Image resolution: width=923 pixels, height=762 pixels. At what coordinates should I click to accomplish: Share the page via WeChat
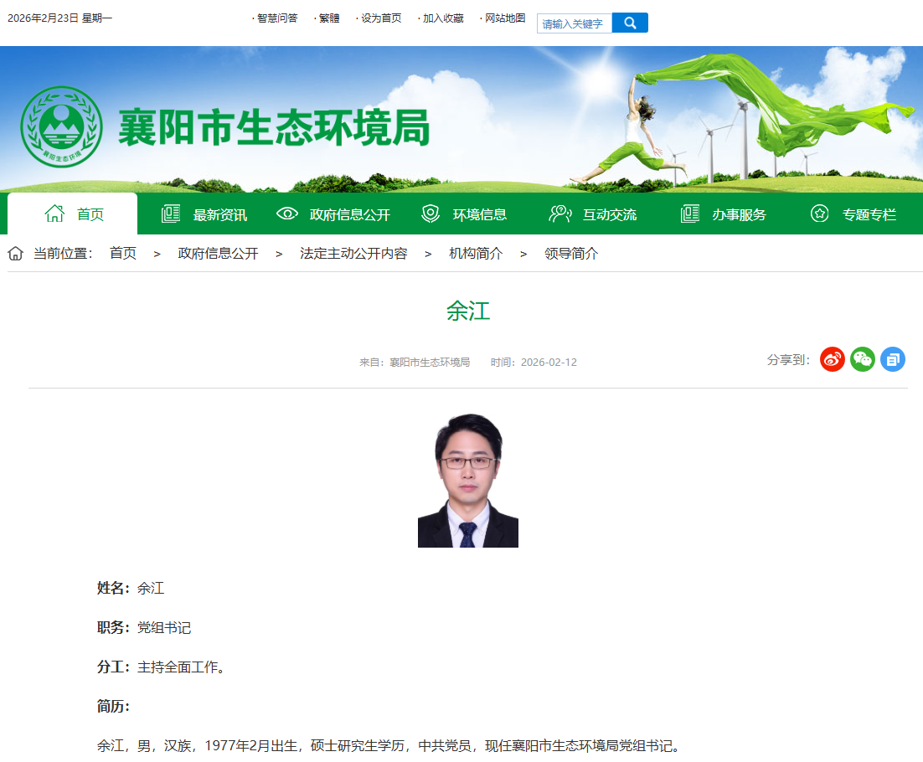862,359
